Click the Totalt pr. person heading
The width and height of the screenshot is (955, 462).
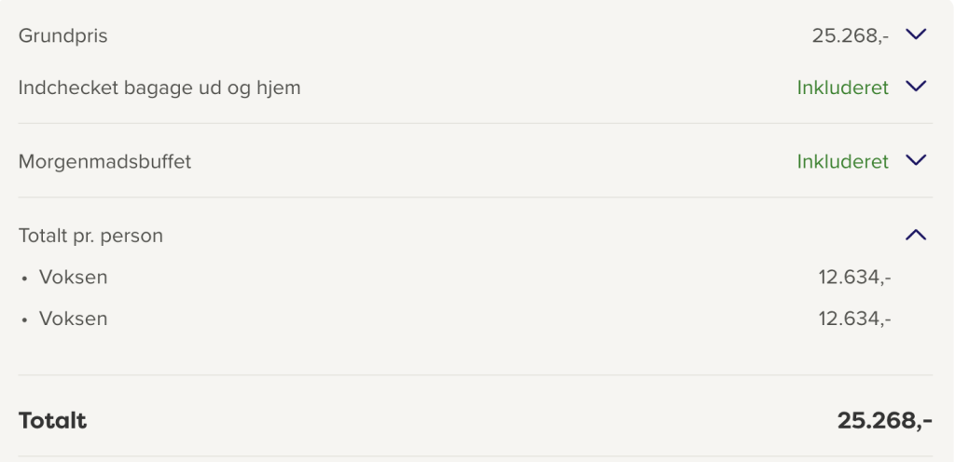coord(90,236)
